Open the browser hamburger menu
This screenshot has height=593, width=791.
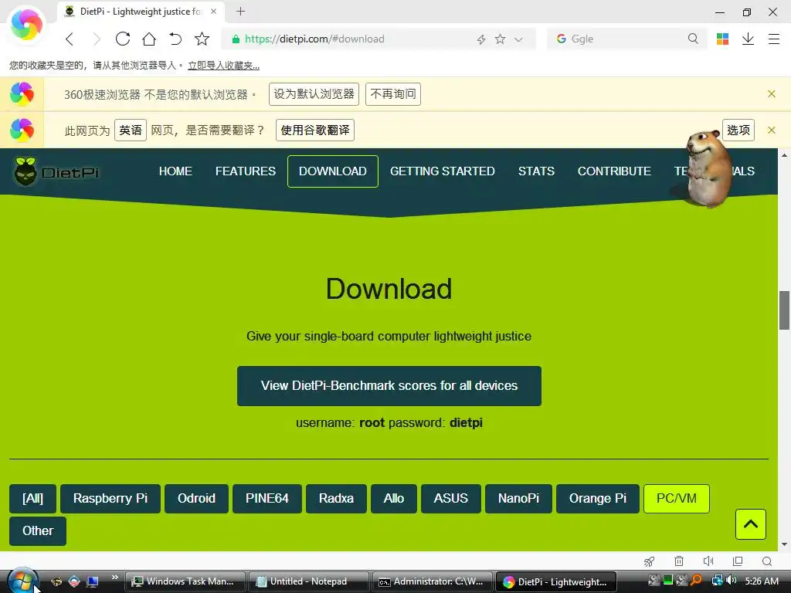[x=774, y=39]
